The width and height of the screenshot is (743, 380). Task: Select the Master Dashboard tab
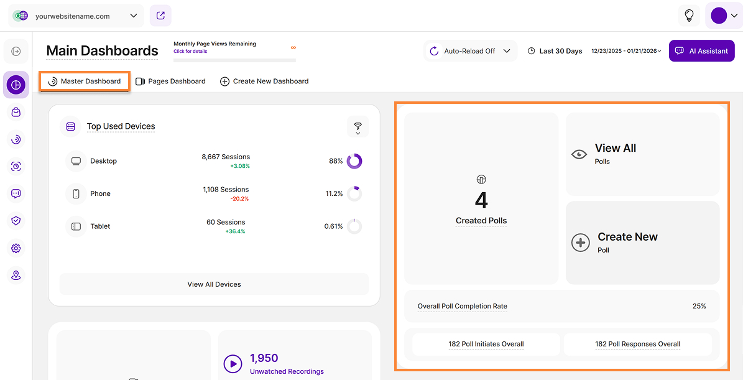tap(85, 81)
